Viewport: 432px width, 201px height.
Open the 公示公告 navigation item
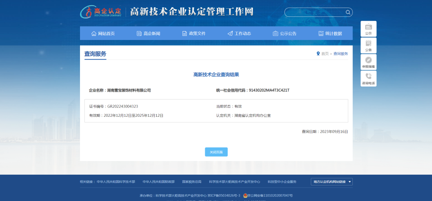coord(284,34)
